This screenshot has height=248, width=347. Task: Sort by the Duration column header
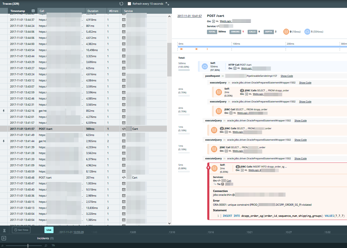point(93,11)
